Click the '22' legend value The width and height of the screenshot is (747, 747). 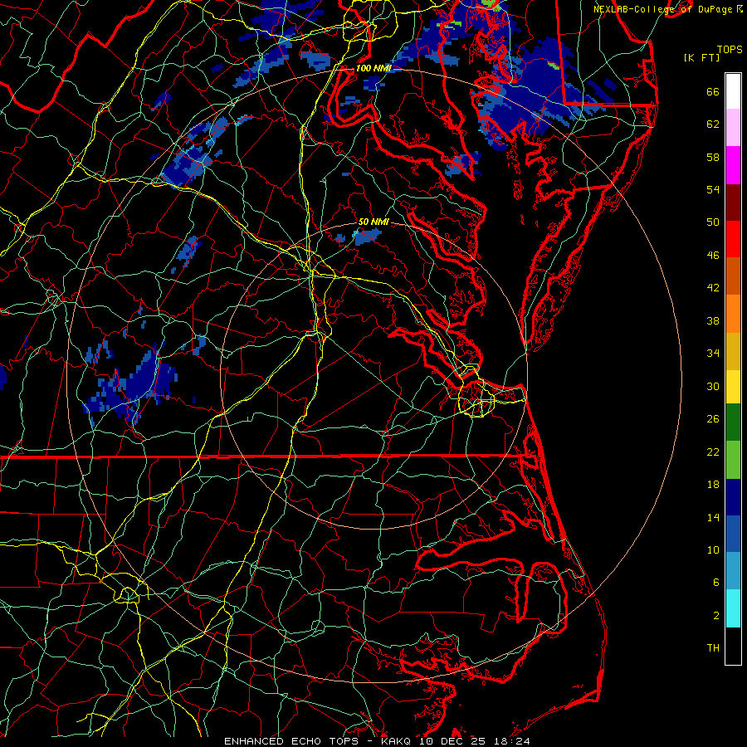click(x=713, y=452)
